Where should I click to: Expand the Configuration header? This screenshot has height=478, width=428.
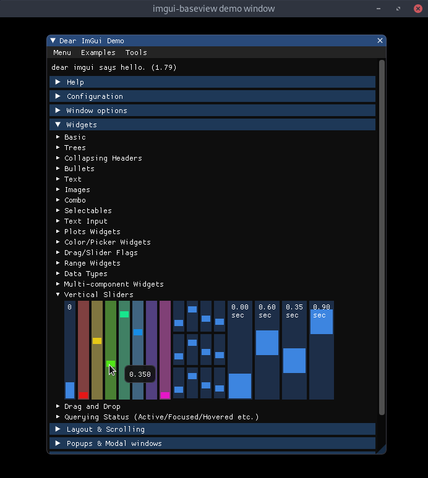213,96
